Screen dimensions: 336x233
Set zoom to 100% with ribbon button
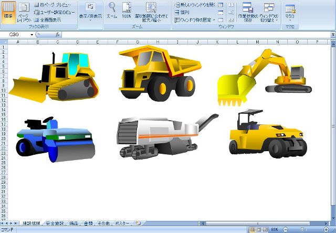coord(127,10)
